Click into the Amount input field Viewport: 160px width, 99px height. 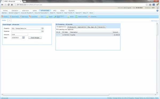20,35
